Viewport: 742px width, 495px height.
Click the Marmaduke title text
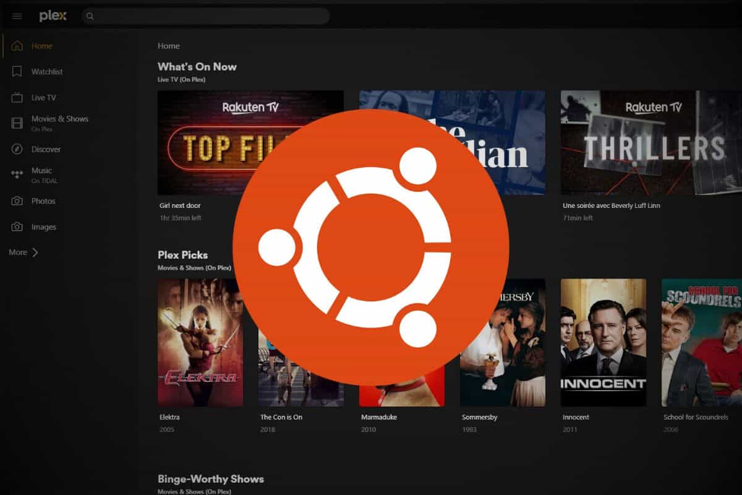(x=378, y=417)
